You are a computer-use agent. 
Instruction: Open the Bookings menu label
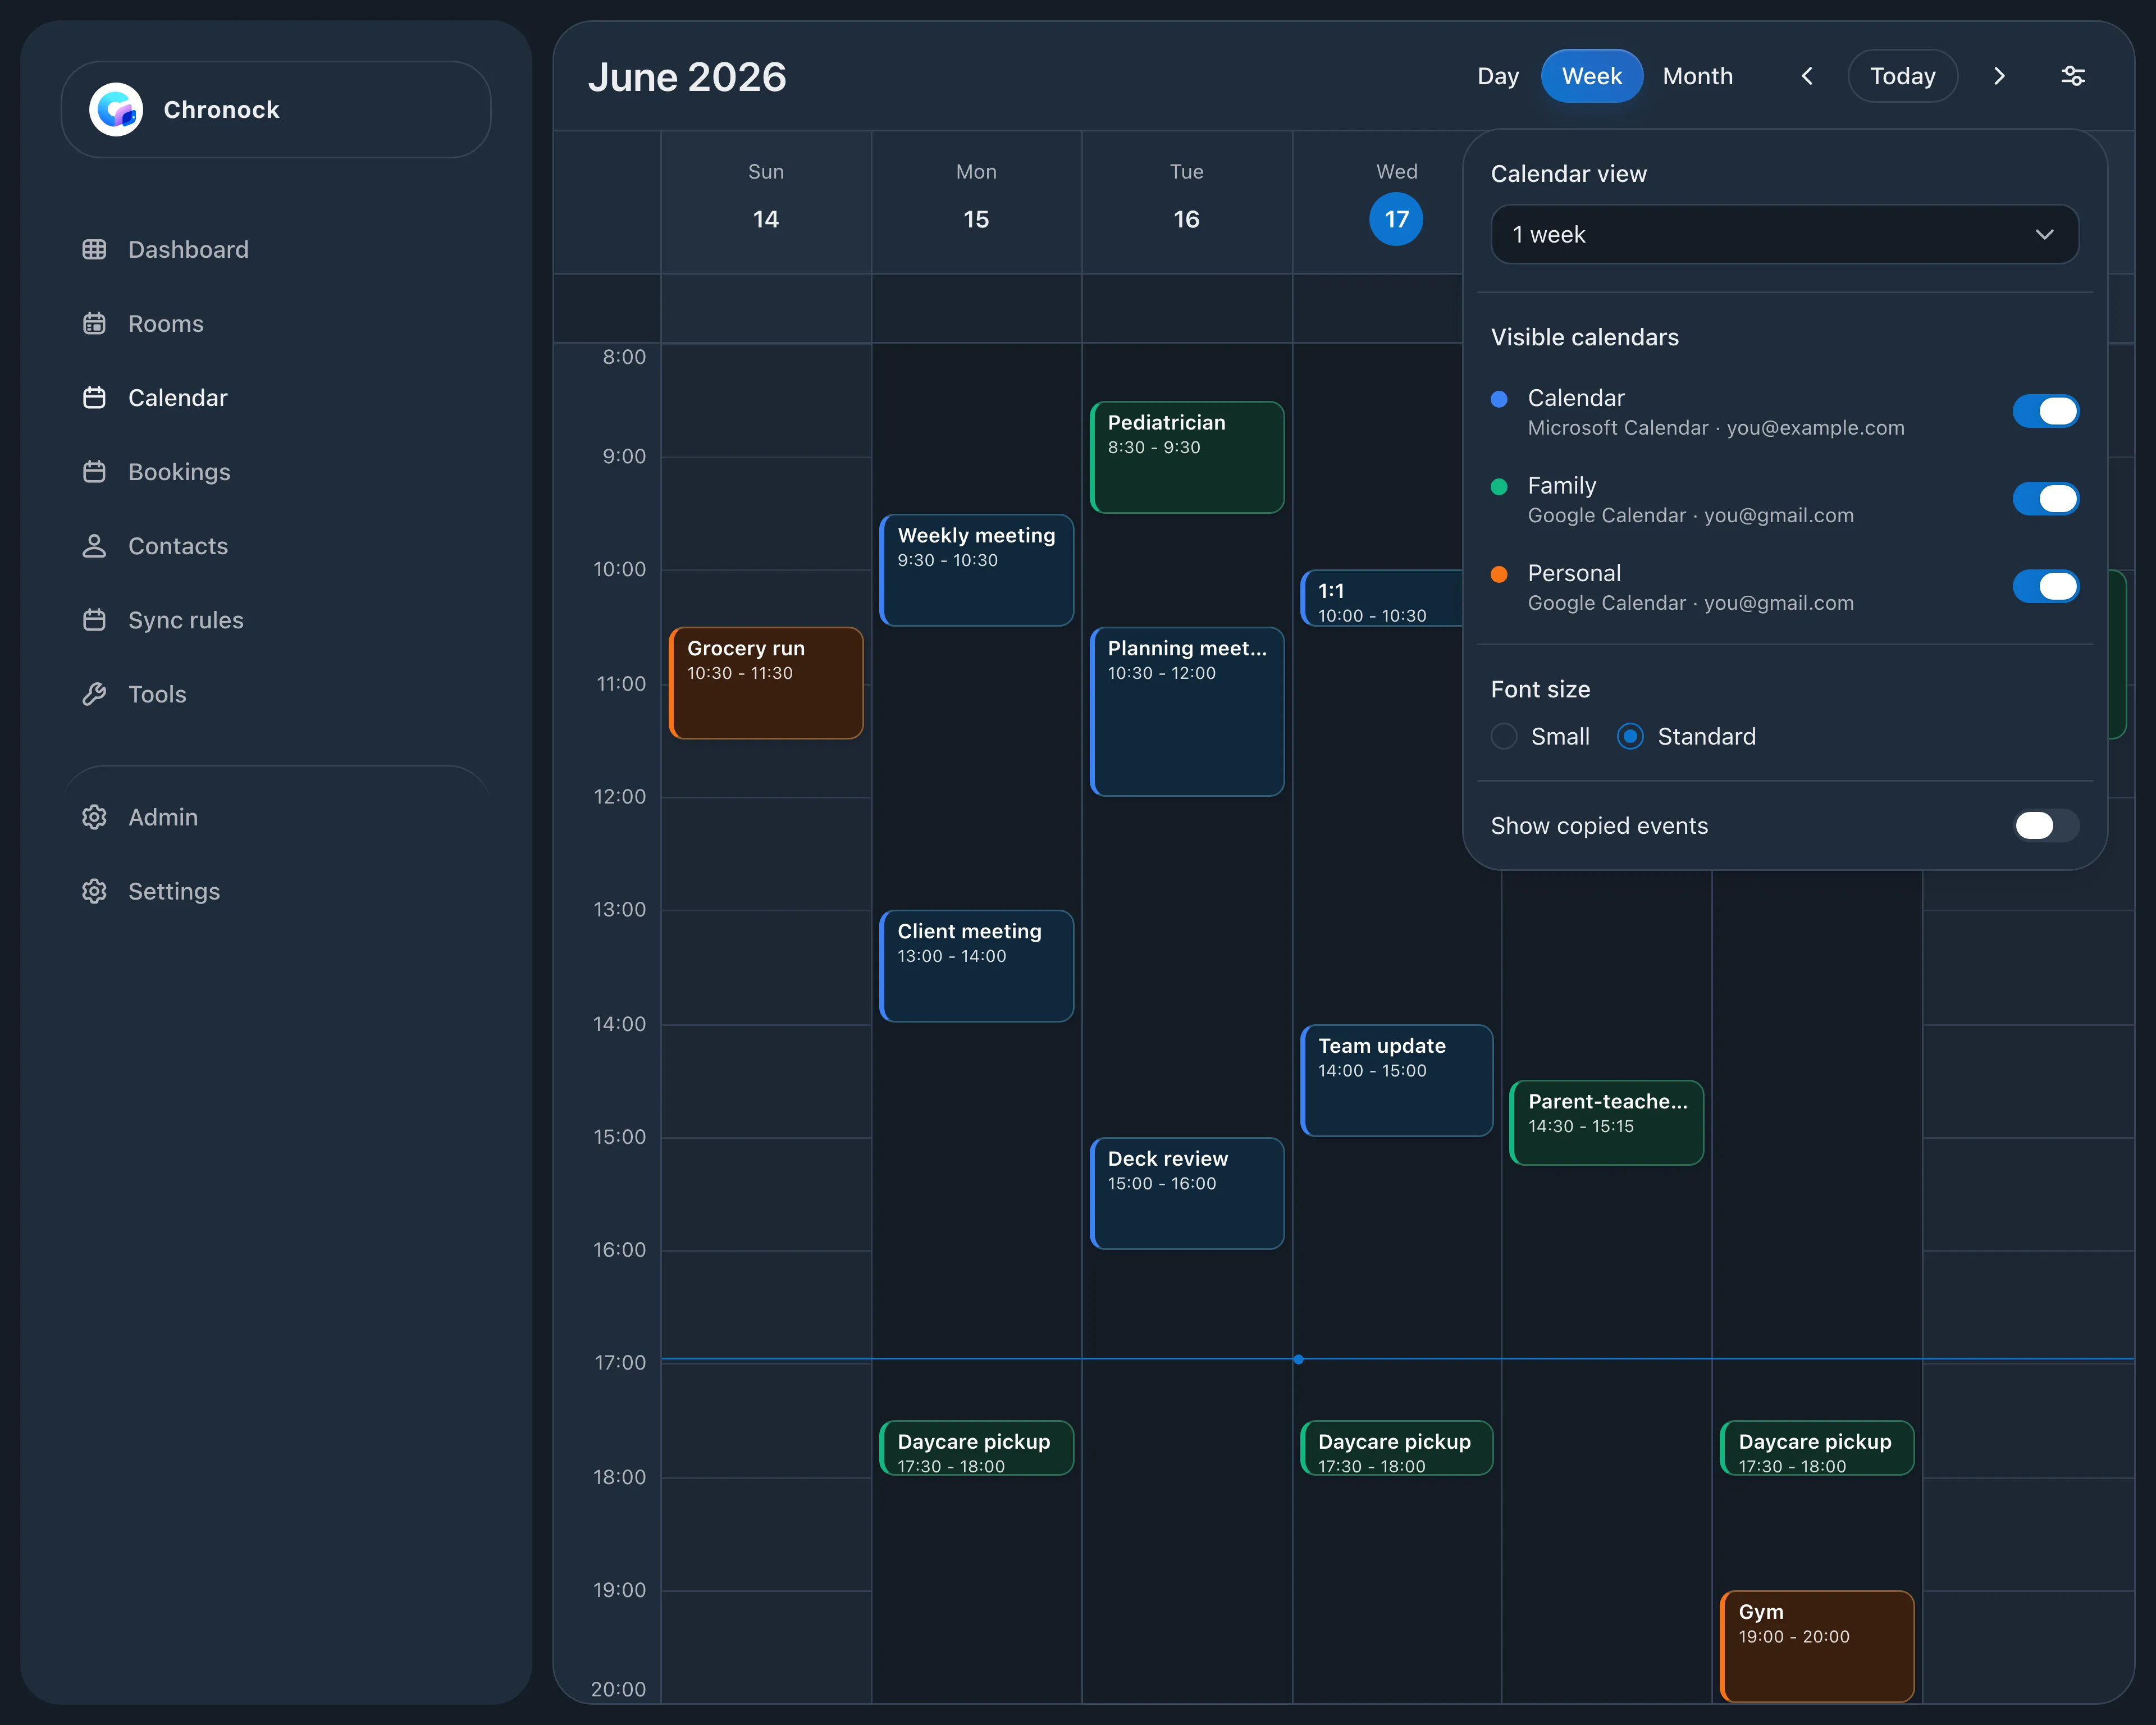coord(179,471)
